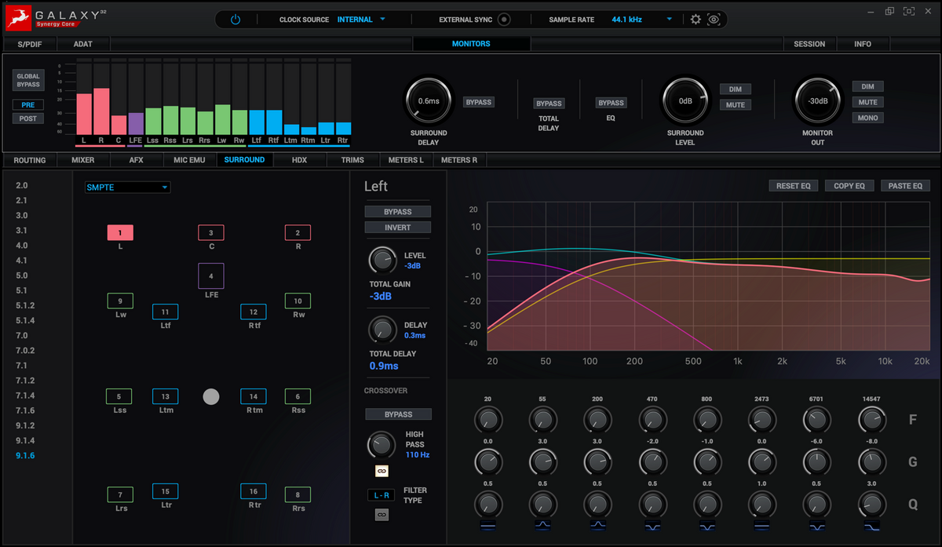
Task: Open the Session tab
Action: (809, 44)
